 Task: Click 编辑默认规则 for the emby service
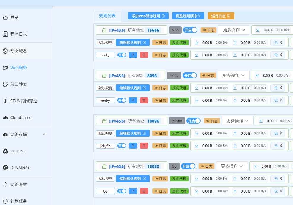pyautogui.click(x=133, y=88)
